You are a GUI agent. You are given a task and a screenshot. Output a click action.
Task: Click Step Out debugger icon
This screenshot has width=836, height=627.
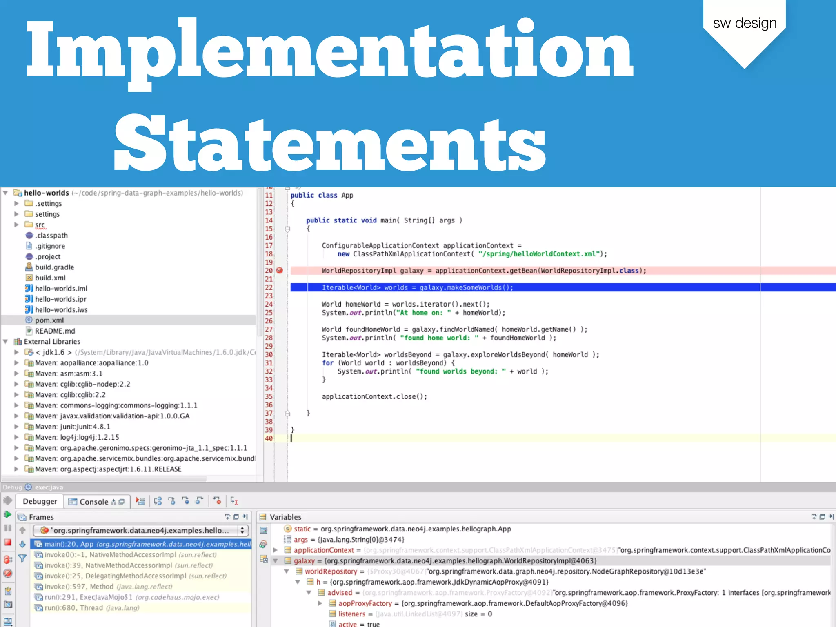[x=200, y=501]
